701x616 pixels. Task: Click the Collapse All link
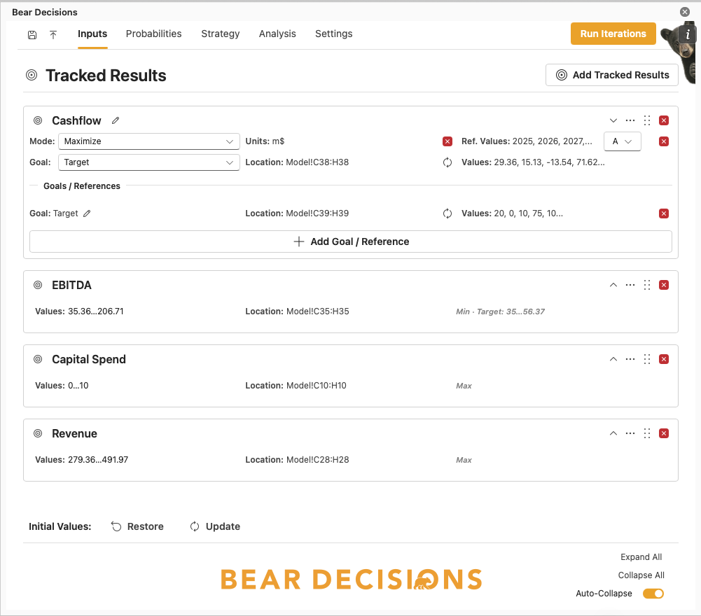641,575
